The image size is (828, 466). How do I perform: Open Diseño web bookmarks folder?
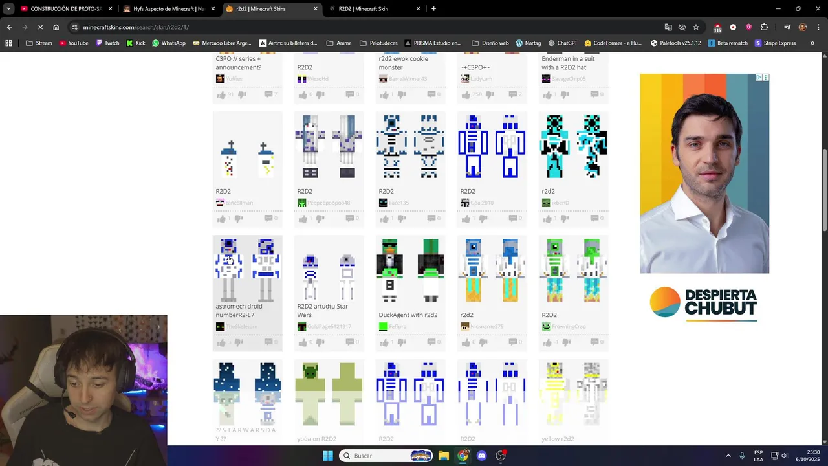pos(490,43)
